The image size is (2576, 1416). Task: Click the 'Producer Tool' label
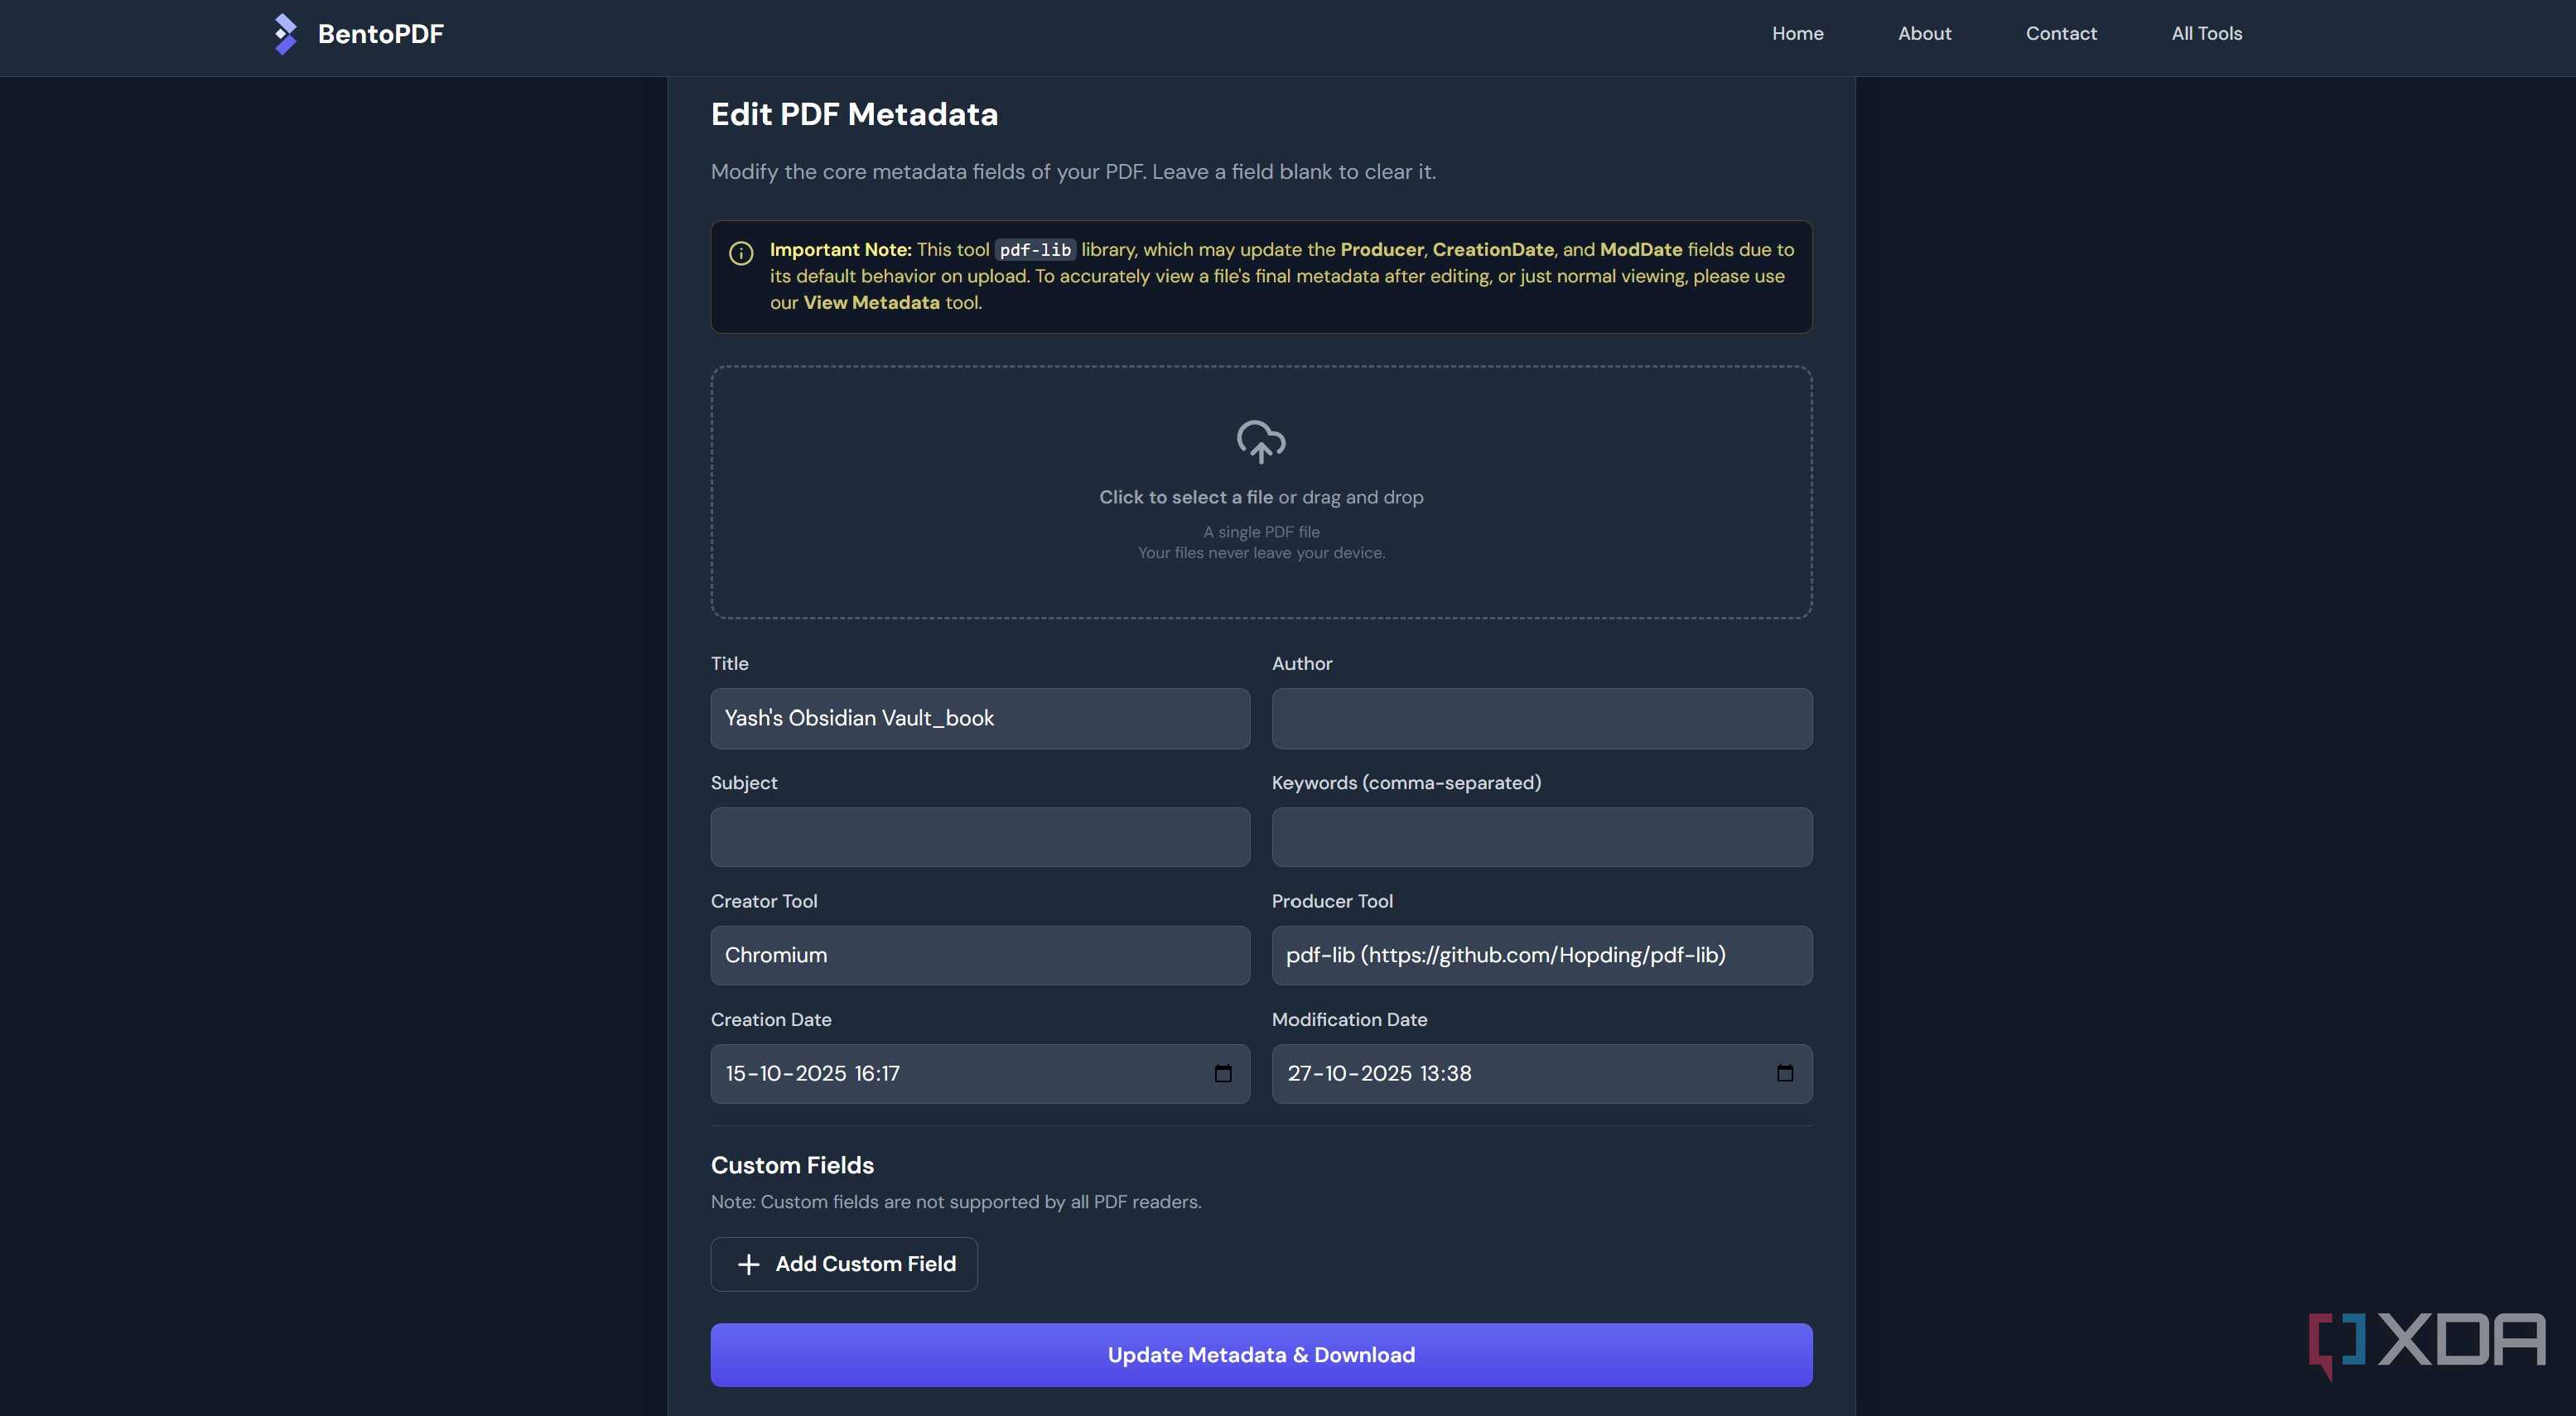tap(1332, 901)
